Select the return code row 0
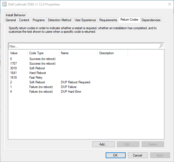The width and height of the screenshot is (174, 162). coord(86,59)
